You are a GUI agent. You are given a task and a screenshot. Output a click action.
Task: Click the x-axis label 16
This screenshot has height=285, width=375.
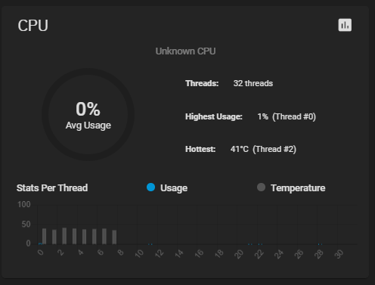(199, 254)
